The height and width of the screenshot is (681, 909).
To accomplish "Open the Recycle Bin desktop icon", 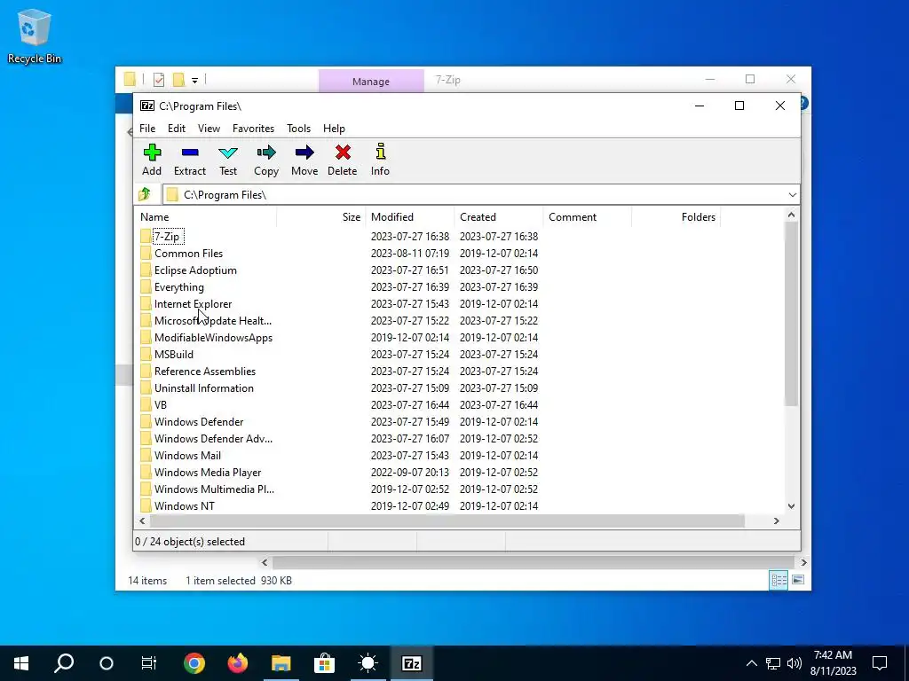I will tap(35, 35).
